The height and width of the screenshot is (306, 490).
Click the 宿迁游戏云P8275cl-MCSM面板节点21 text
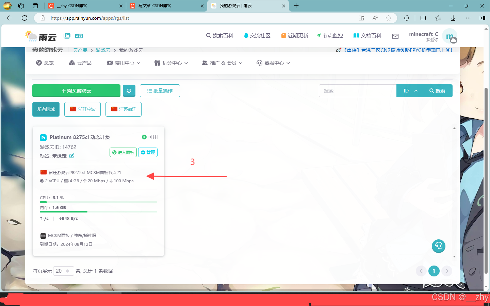85,173
